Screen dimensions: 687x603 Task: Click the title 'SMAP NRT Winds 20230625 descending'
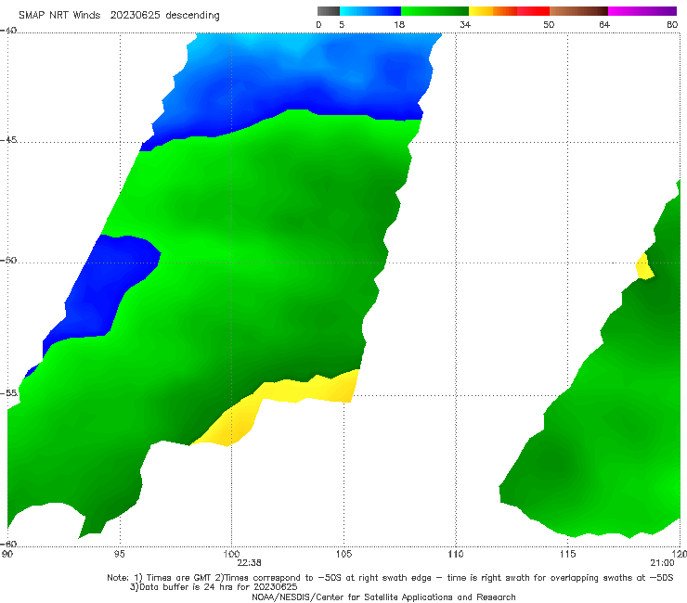tap(119, 16)
